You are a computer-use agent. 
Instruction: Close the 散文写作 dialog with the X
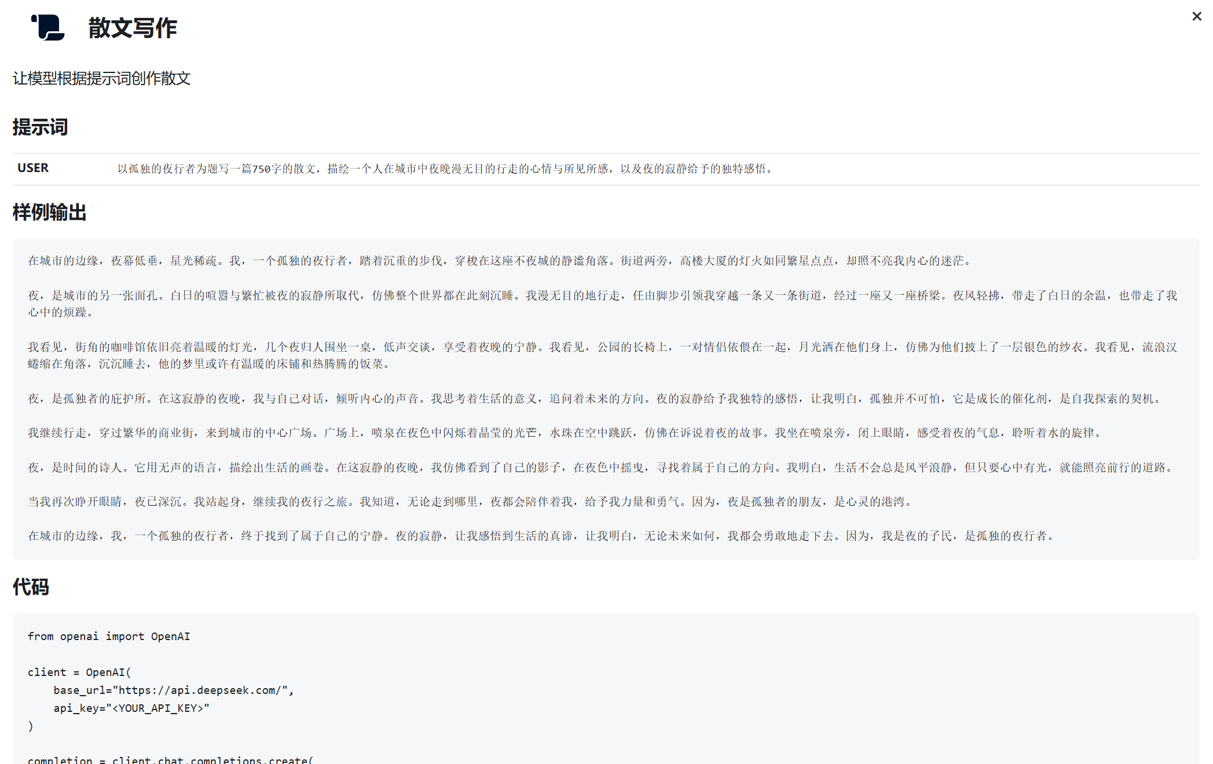1196,17
